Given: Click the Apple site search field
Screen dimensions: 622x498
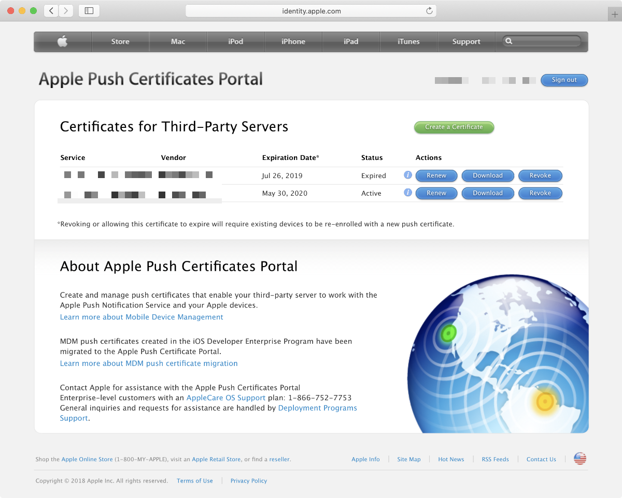Looking at the screenshot, I should click(542, 41).
